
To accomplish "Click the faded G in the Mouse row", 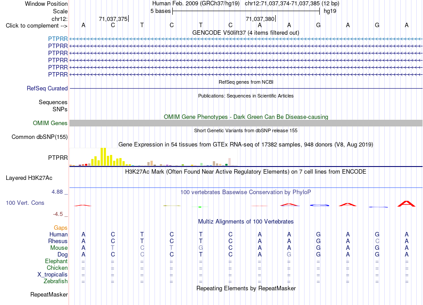I will point(201,248).
